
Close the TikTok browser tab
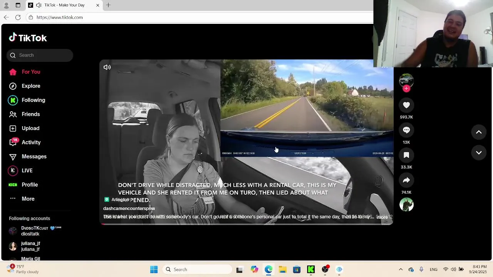click(97, 5)
